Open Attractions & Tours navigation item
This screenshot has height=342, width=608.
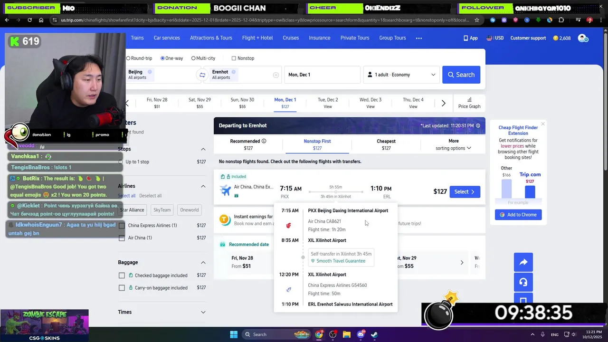211,38
